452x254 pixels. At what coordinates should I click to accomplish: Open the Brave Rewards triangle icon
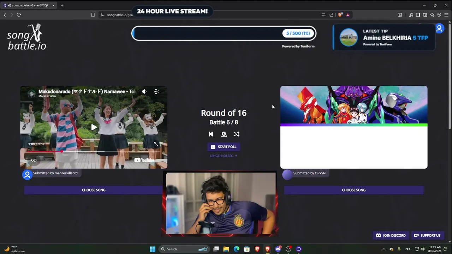point(348,15)
